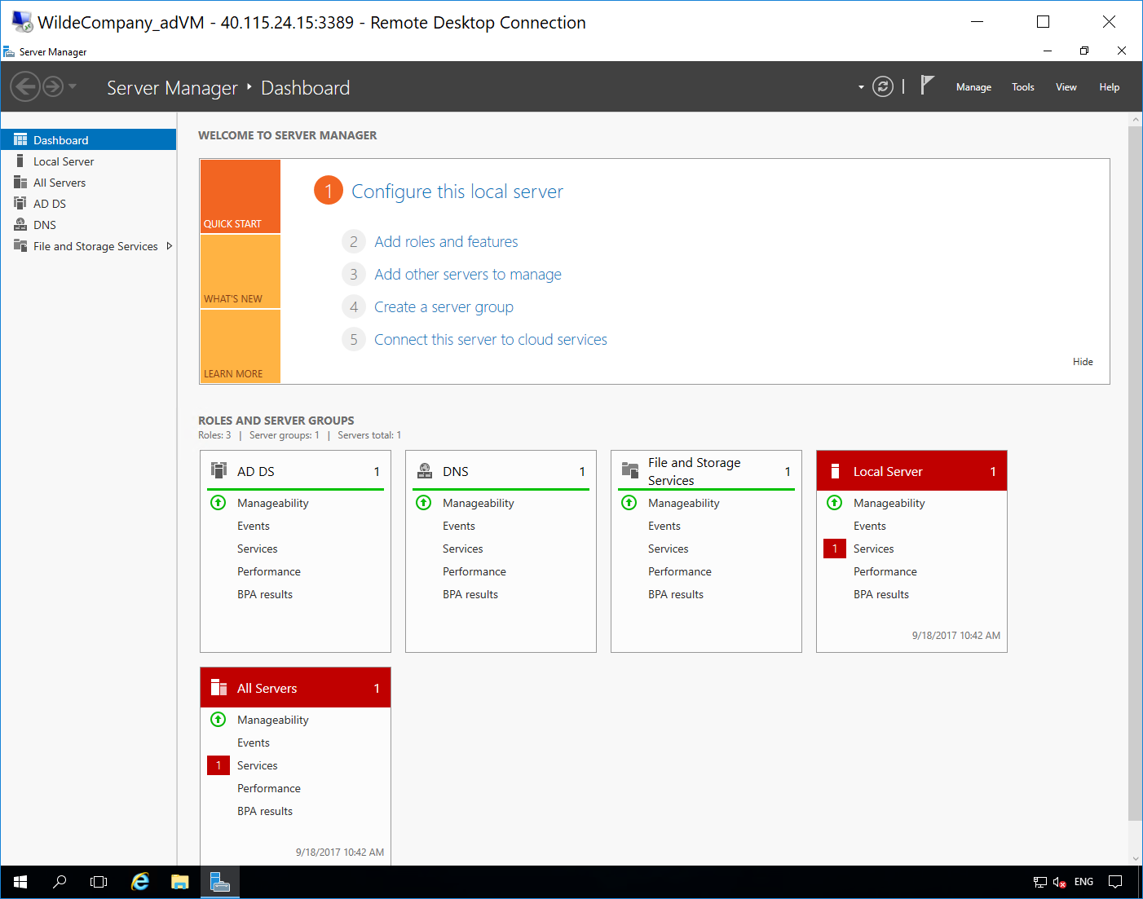
Task: Click File and Storage Services tile icon
Action: [630, 470]
